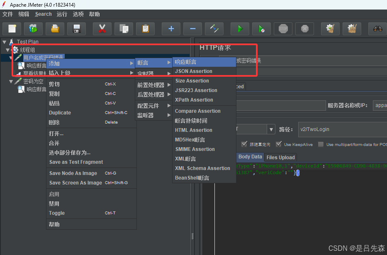Open the 运行 menu
Image resolution: width=387 pixels, height=255 pixels.
pos(62,14)
